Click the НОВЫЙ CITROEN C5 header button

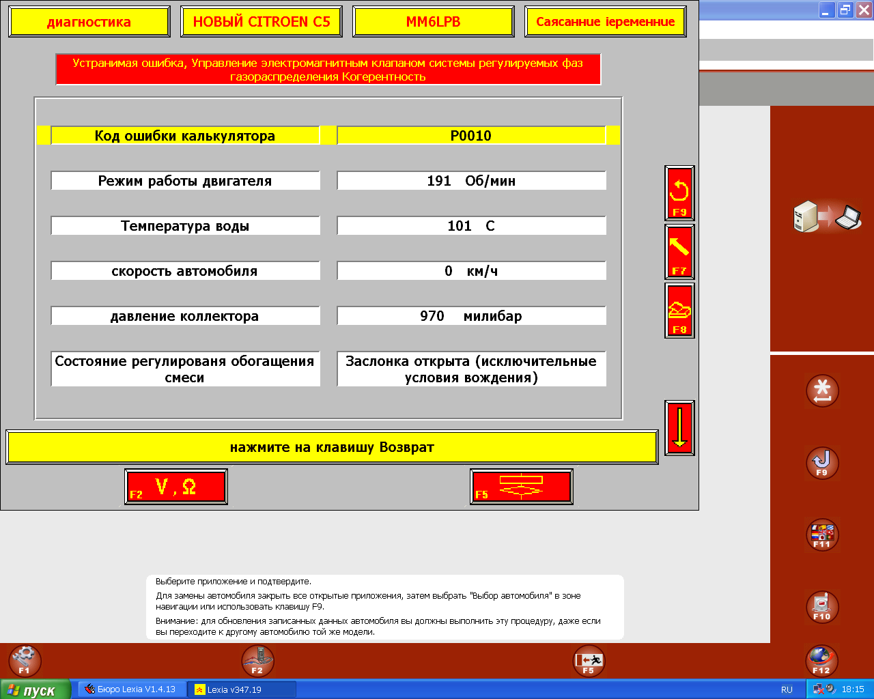click(262, 22)
